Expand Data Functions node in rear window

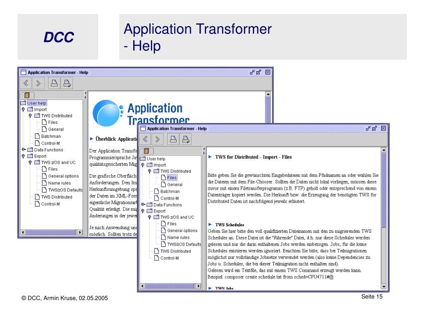[23, 149]
